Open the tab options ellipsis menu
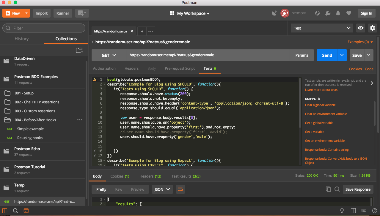The width and height of the screenshot is (380, 216). (x=151, y=31)
